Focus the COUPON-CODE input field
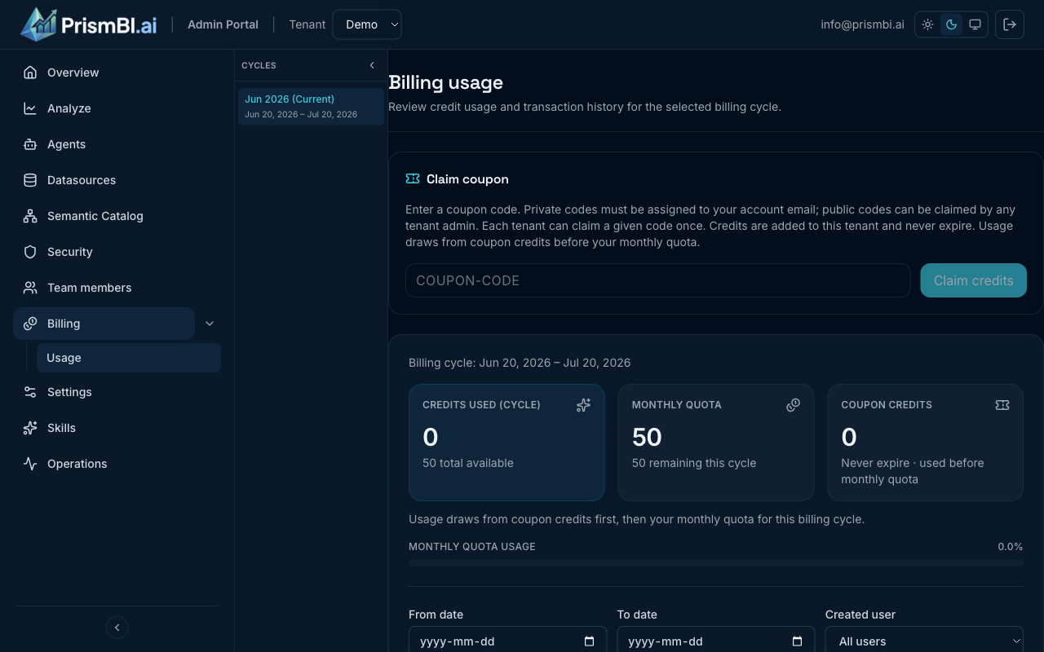Screen dimensions: 1044x652 tap(657, 280)
